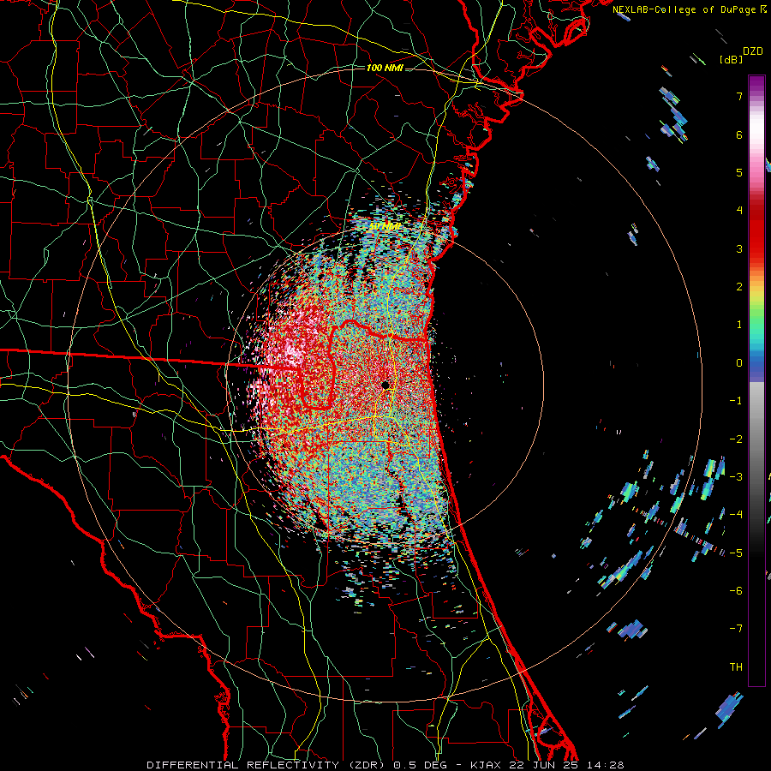Select the 7 dB scale label

[x=739, y=96]
